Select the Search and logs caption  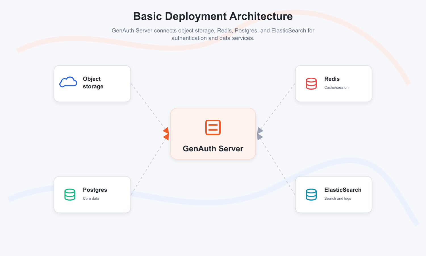(337, 199)
